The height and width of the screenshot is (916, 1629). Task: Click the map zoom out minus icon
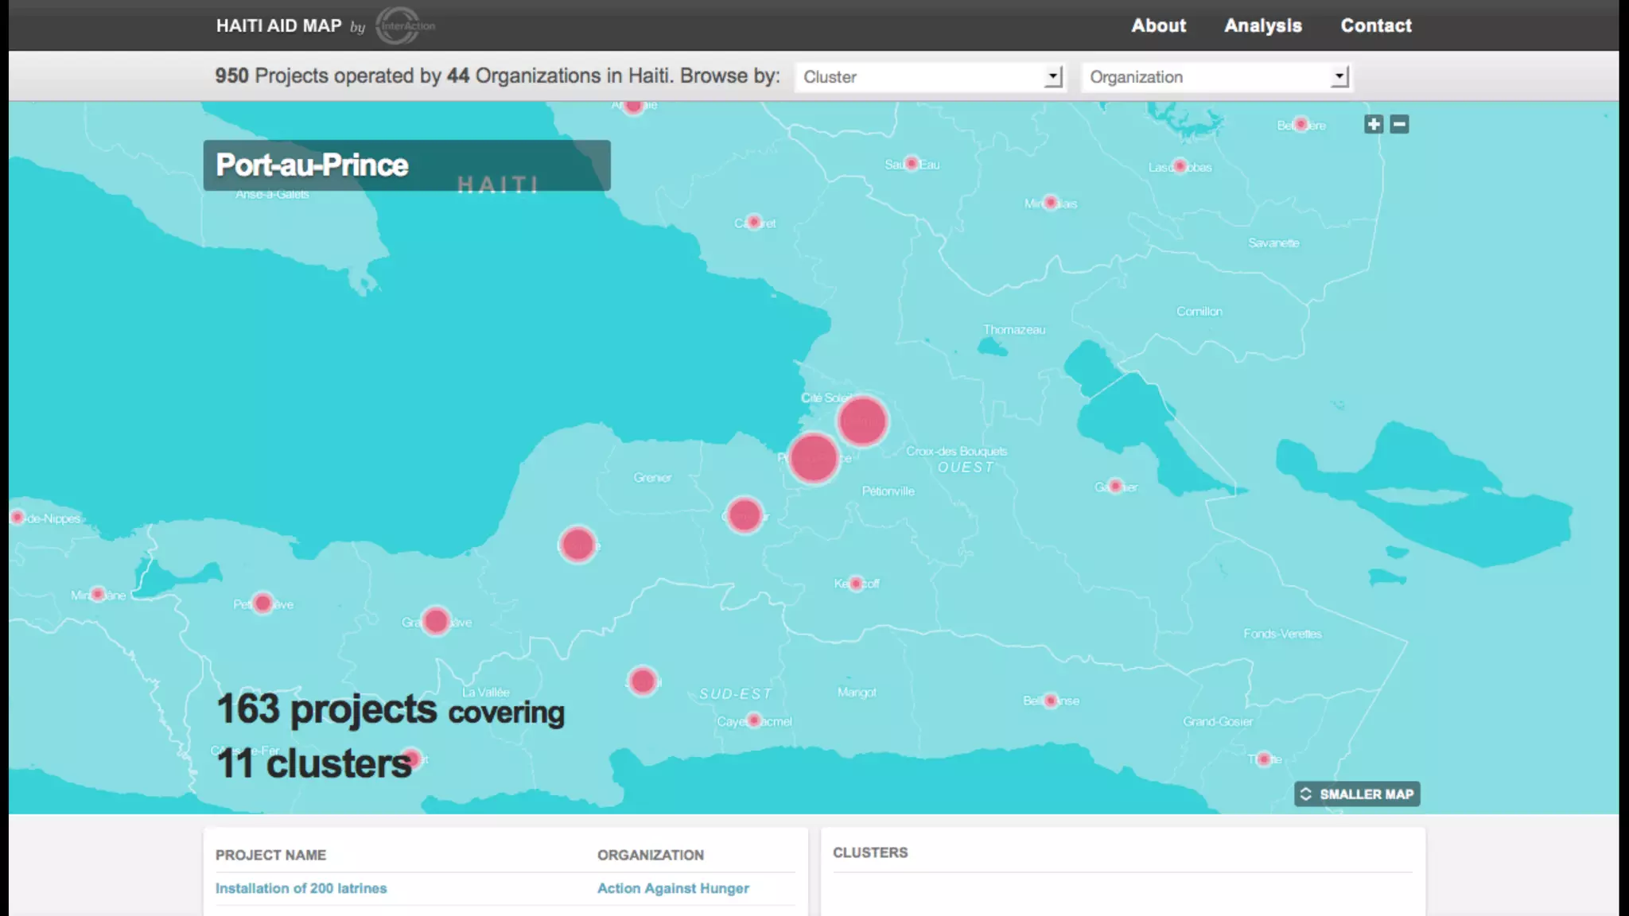(1400, 124)
